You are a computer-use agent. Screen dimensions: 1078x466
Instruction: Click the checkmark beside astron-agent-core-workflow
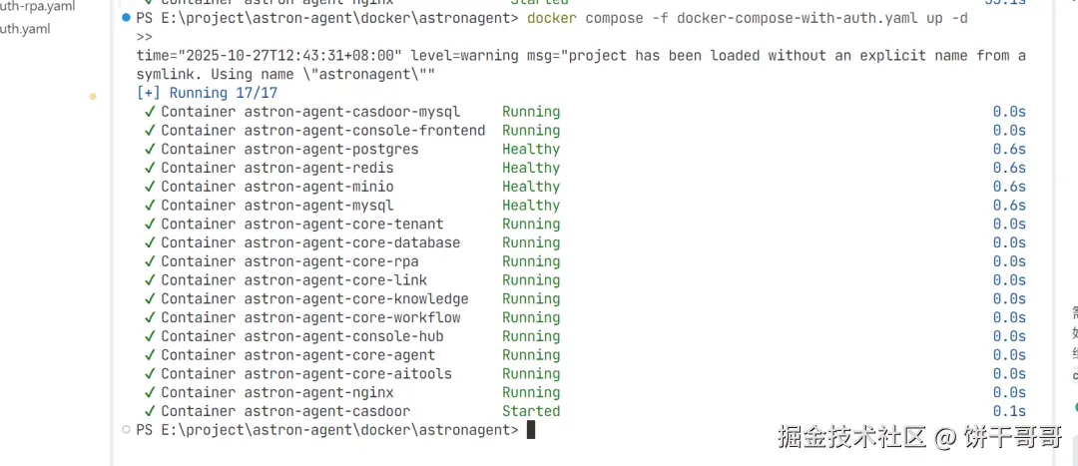pos(150,317)
